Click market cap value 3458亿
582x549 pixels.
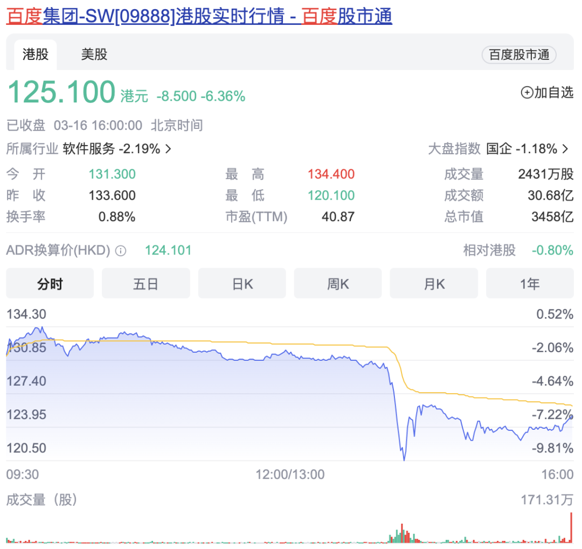point(552,217)
